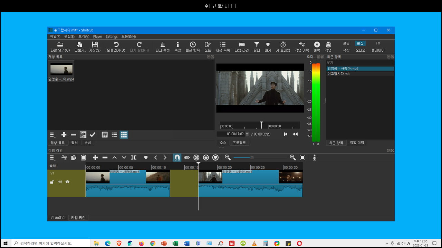Undo last action with 되돌리기(U)

(x=116, y=47)
